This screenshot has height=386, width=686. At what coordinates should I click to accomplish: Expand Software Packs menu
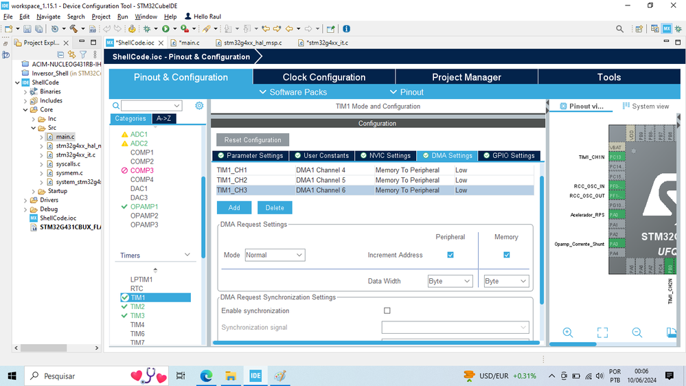(x=293, y=92)
